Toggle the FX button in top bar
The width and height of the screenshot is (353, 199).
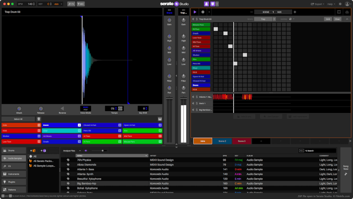tap(71, 4)
